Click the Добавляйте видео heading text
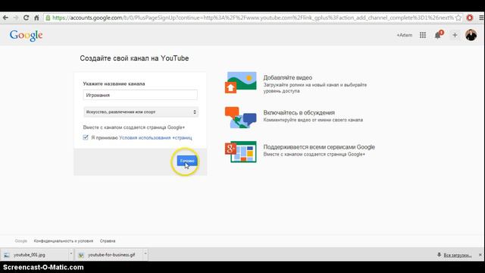 tap(288, 77)
